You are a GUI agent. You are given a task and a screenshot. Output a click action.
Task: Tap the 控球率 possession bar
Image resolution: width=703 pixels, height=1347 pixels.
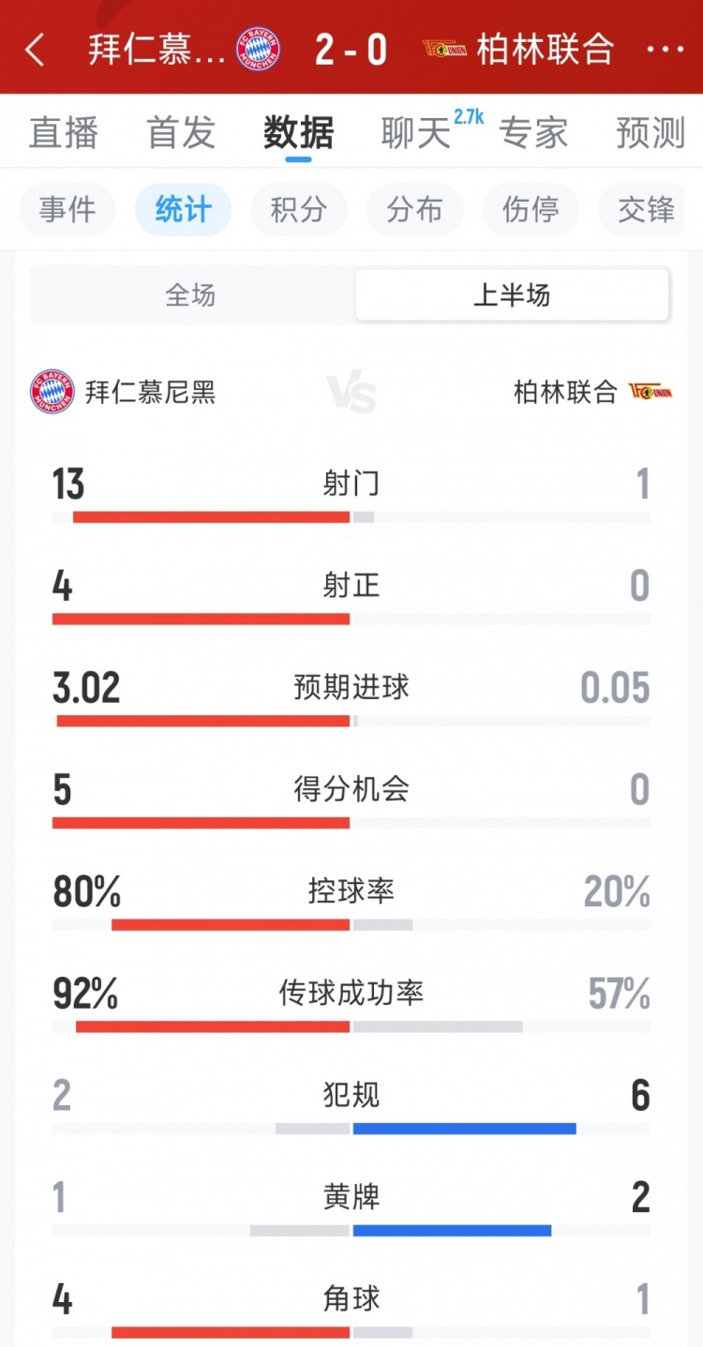click(x=351, y=924)
